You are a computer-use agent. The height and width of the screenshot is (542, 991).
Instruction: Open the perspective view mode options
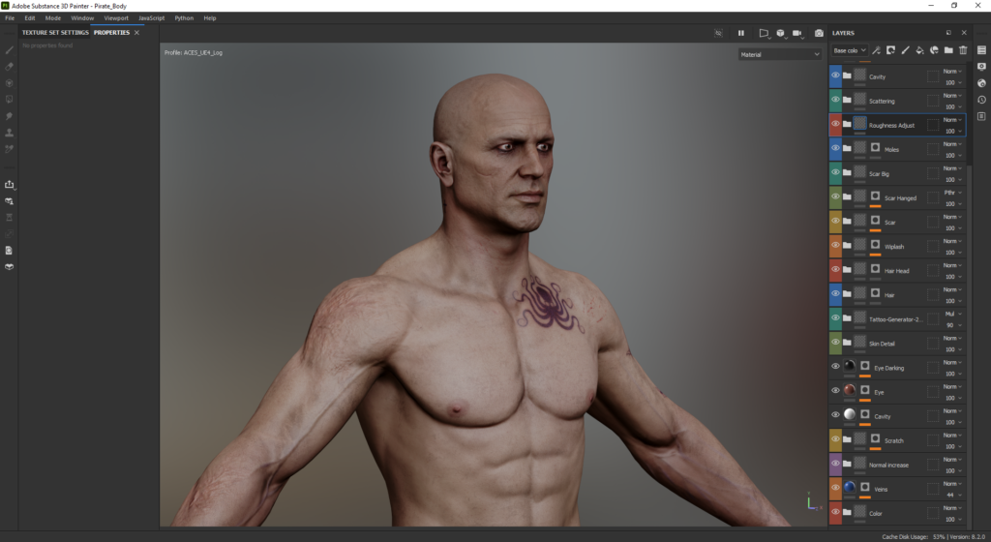point(764,33)
